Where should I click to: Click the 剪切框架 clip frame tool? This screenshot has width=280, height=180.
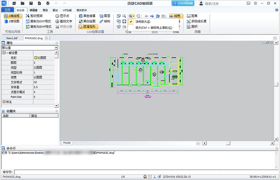(37, 16)
